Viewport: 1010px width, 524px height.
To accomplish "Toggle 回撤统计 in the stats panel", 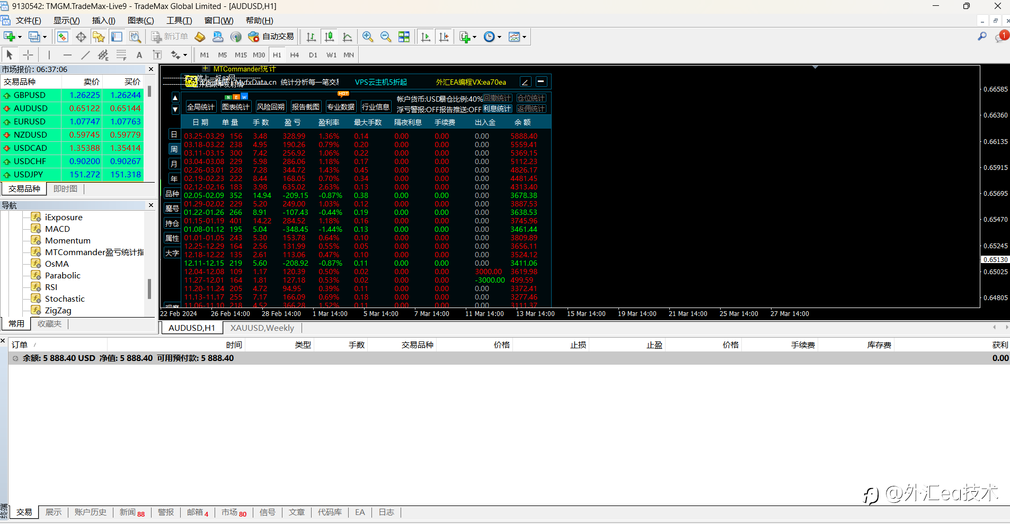I will 497,98.
